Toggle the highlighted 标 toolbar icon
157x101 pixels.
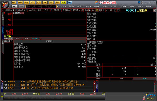click(x=97, y=10)
